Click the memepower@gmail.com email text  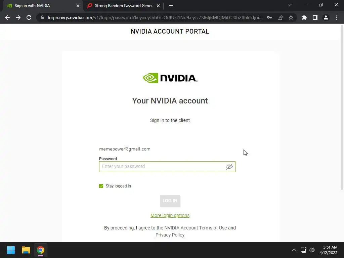coord(125,149)
